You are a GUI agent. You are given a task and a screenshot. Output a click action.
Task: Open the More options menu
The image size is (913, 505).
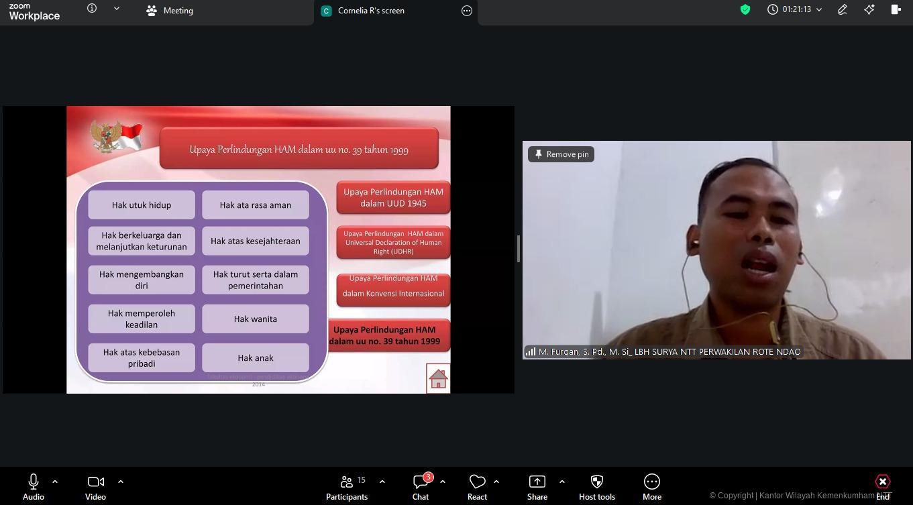pos(651,487)
